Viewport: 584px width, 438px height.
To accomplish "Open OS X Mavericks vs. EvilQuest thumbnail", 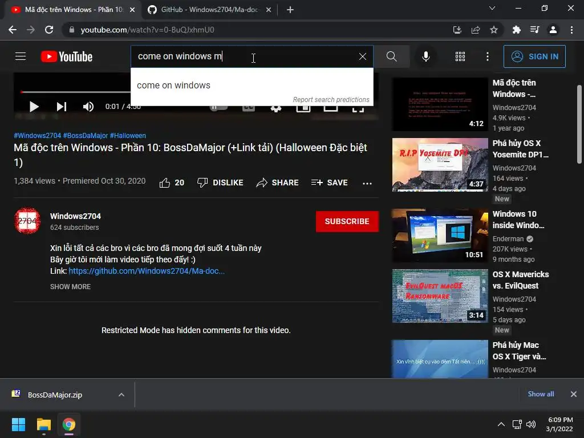I will click(440, 296).
